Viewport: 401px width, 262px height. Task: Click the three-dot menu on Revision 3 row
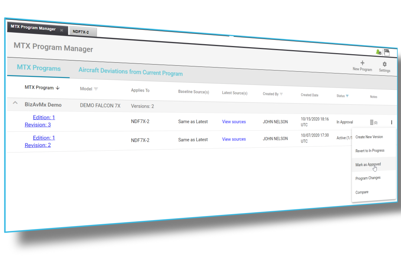tap(391, 122)
